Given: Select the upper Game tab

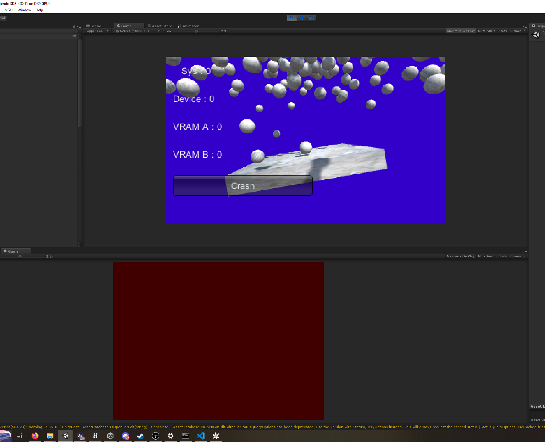Looking at the screenshot, I should [129, 26].
